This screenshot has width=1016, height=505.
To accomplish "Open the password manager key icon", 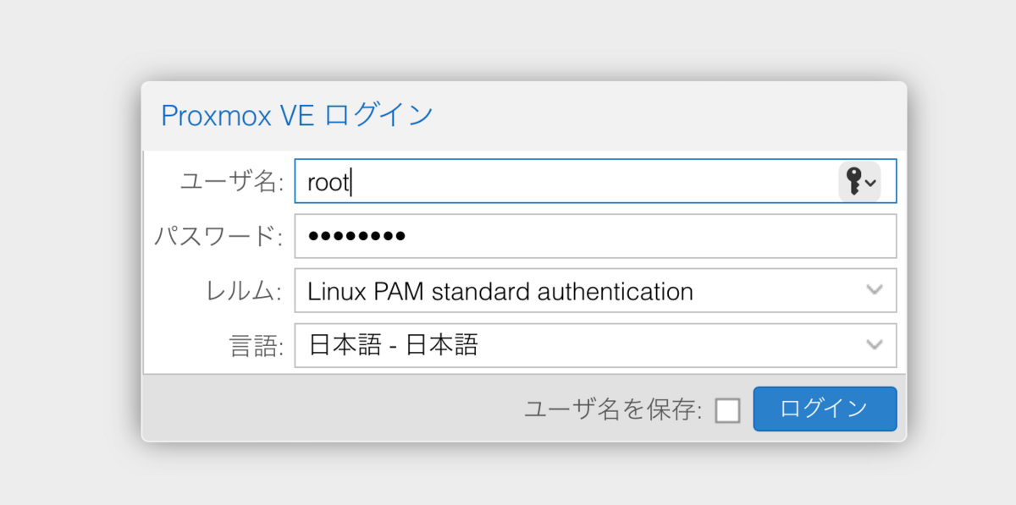I will [x=859, y=182].
